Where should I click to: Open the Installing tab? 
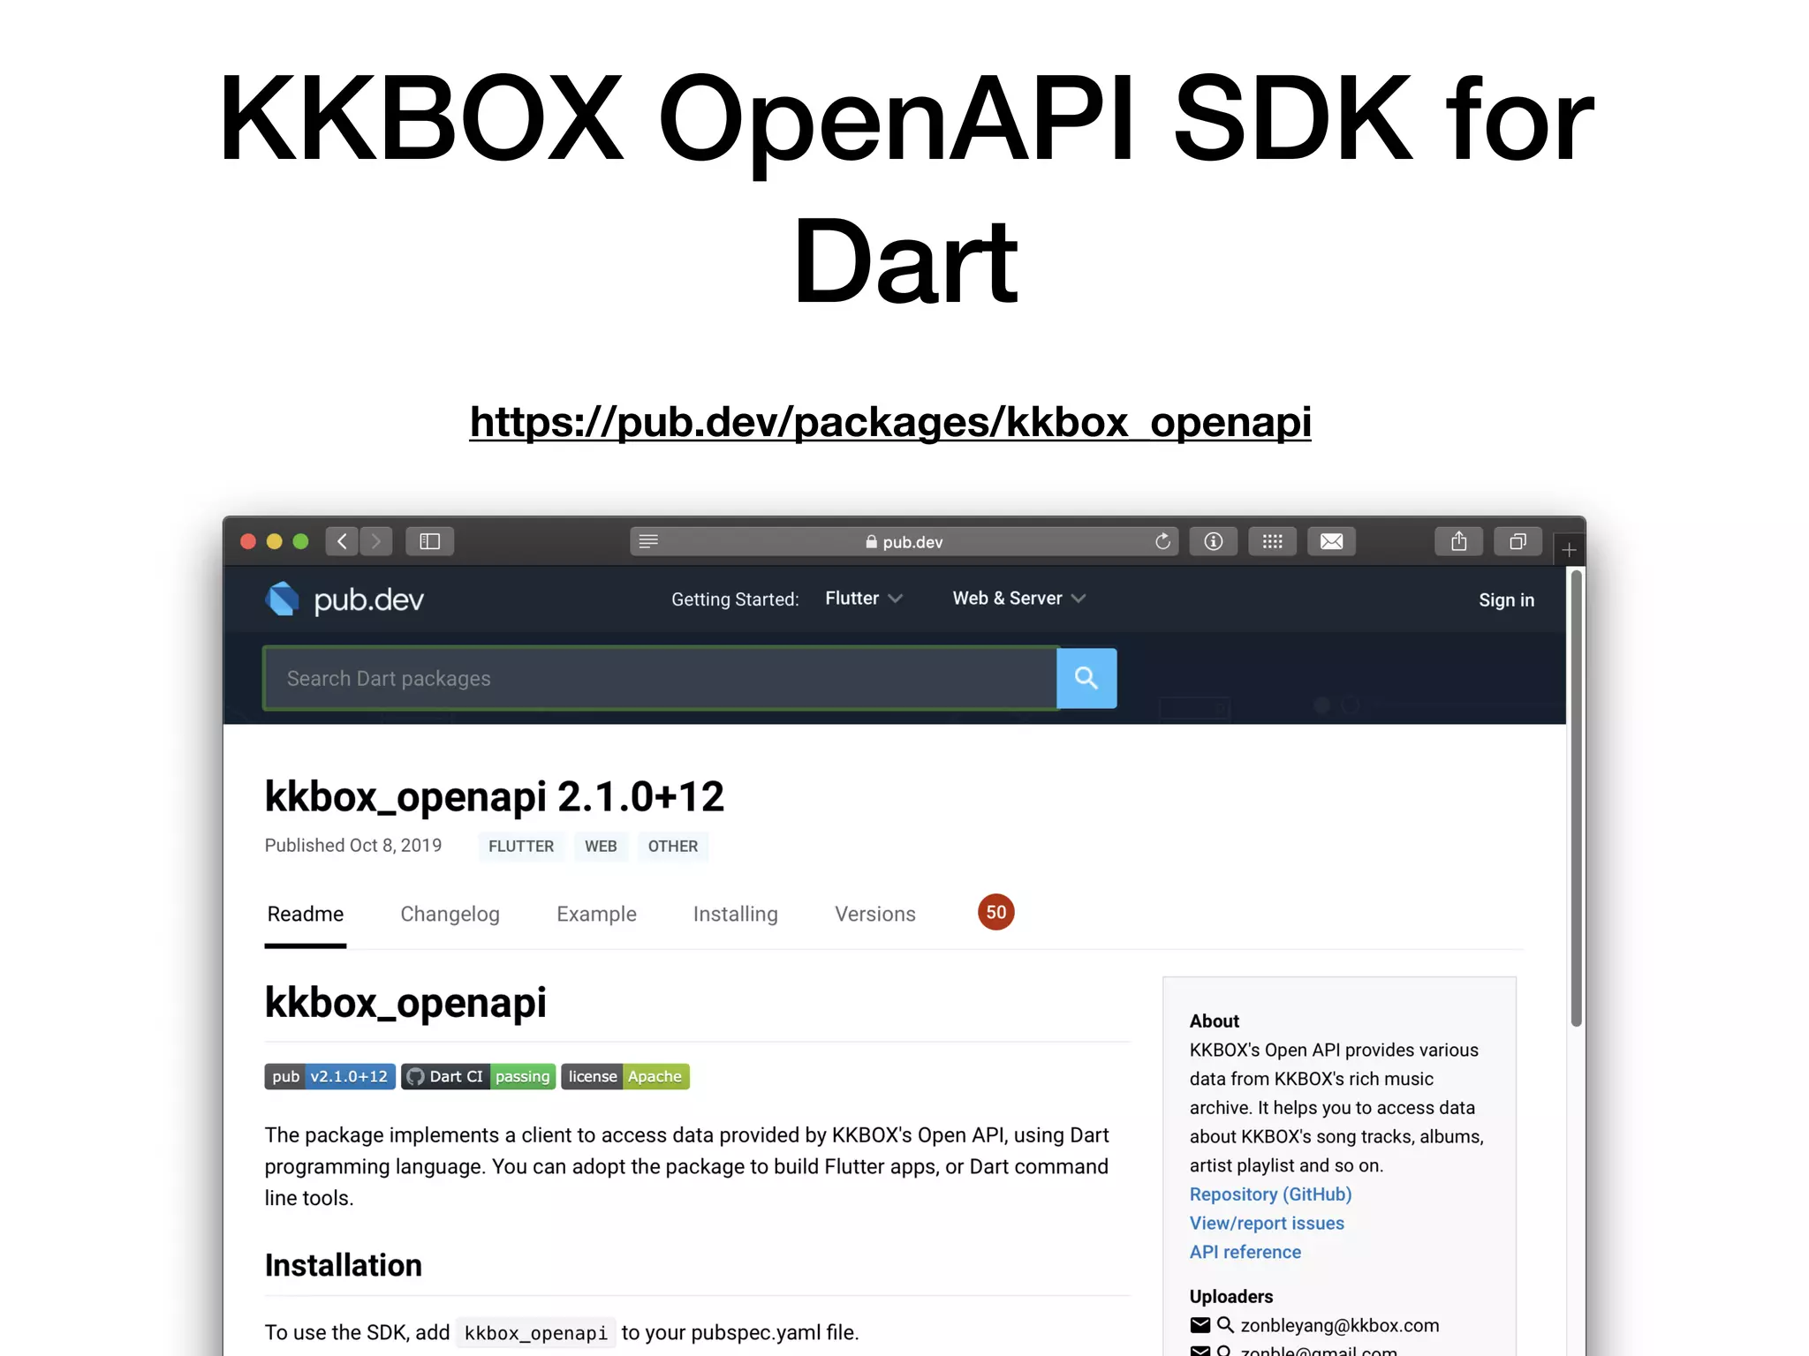[x=735, y=914]
